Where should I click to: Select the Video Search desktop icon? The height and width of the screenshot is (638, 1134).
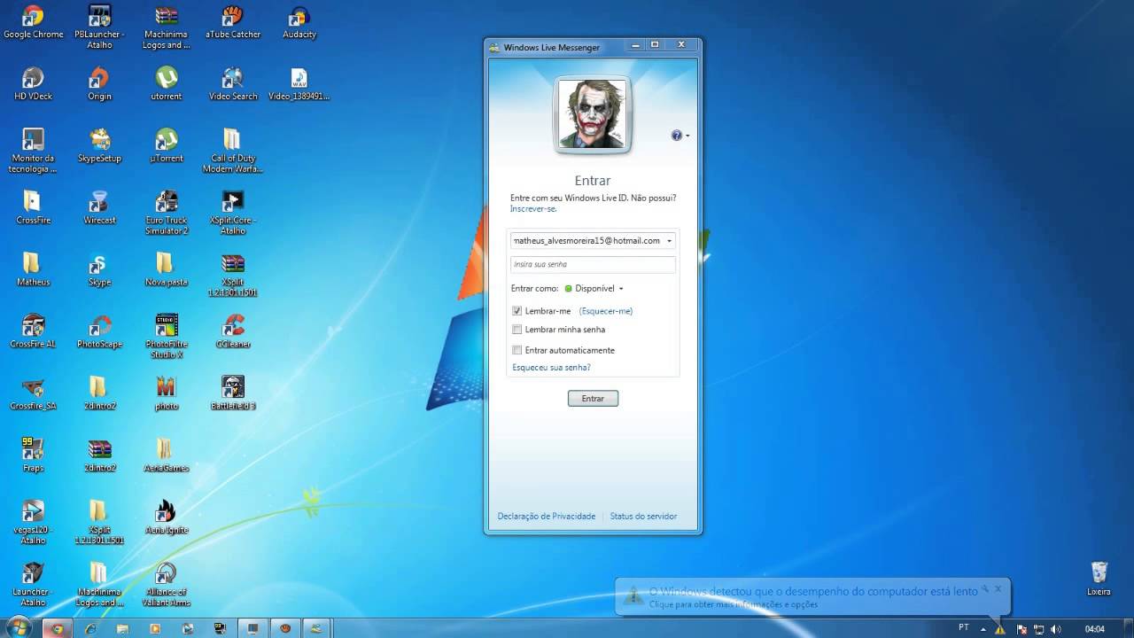click(232, 85)
